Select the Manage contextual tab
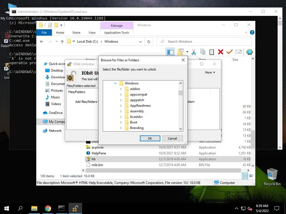Viewport: 286px width, 214px height. click(117, 26)
